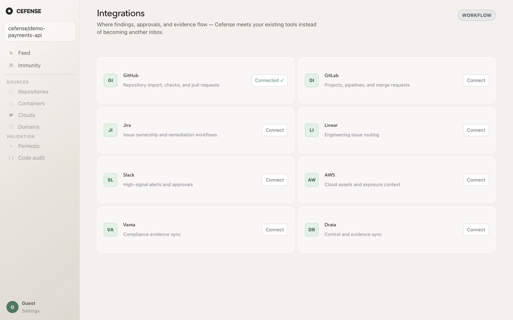Image resolution: width=513 pixels, height=320 pixels.
Task: Open the cefense/demo-payments-api project selector
Action: coord(40,32)
